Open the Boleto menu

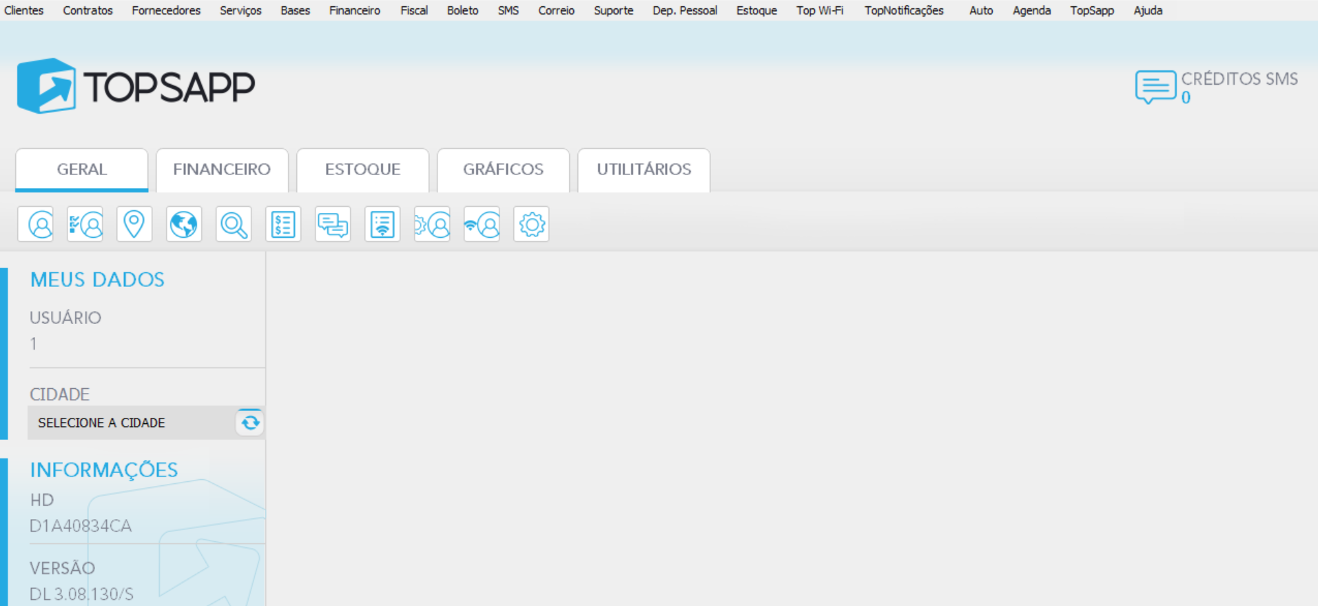(x=462, y=10)
